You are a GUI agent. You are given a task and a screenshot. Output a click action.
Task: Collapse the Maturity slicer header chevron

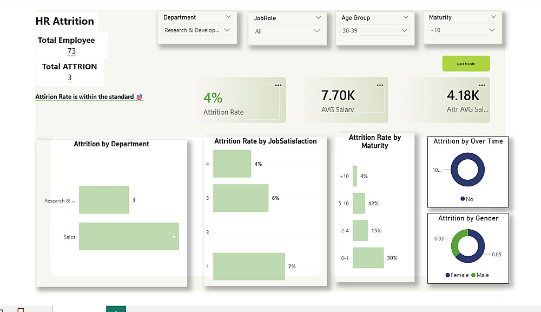click(493, 17)
